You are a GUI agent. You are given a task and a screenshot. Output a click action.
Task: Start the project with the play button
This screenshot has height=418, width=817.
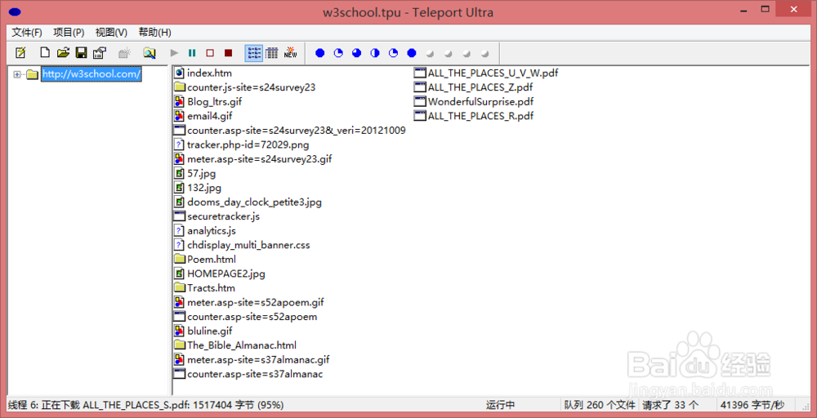(x=175, y=52)
